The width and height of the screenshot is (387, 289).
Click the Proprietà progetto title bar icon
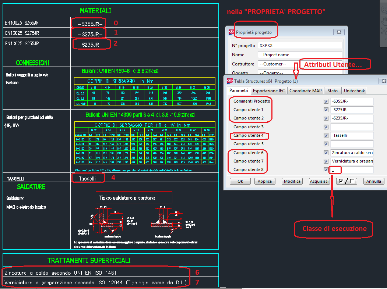231,32
